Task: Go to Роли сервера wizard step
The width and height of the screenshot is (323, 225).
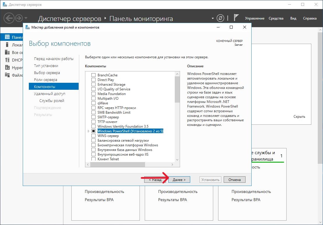Action: pos(45,80)
